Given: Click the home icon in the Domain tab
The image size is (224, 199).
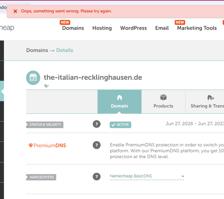Looking at the screenshot, I should coord(120,97).
